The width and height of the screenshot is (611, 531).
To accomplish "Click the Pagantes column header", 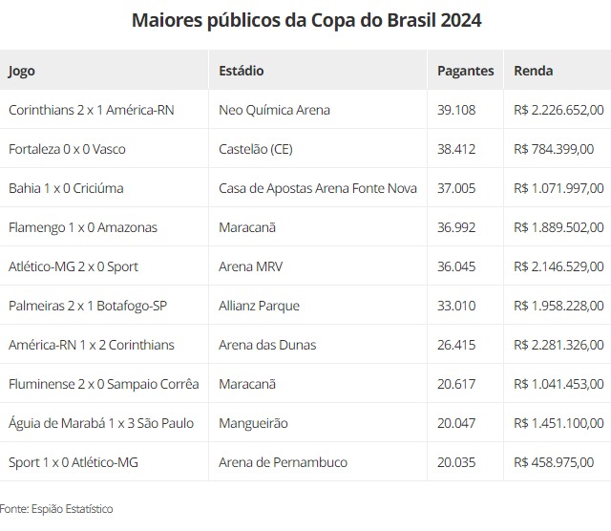I will tap(465, 71).
